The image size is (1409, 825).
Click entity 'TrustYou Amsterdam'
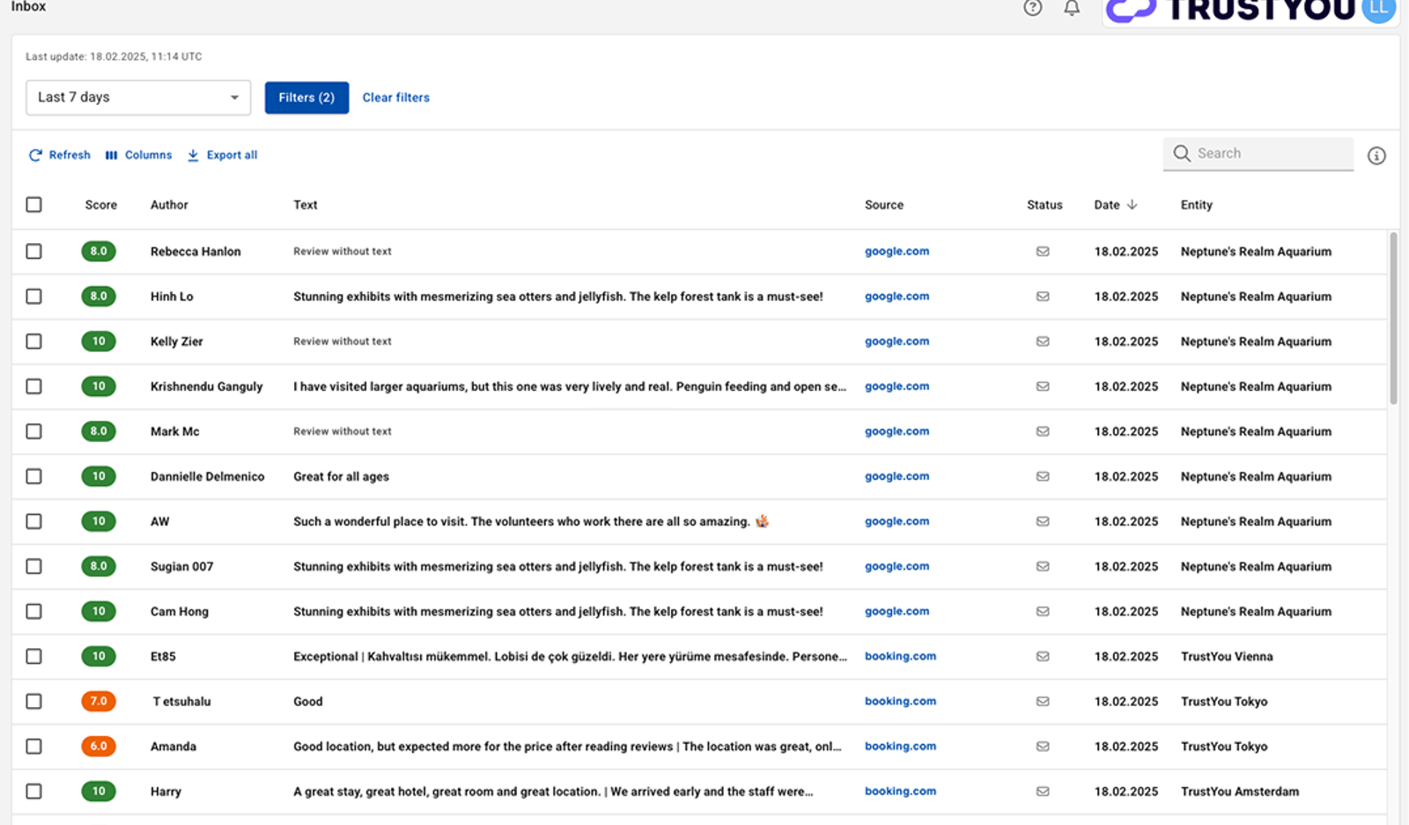[x=1239, y=791]
